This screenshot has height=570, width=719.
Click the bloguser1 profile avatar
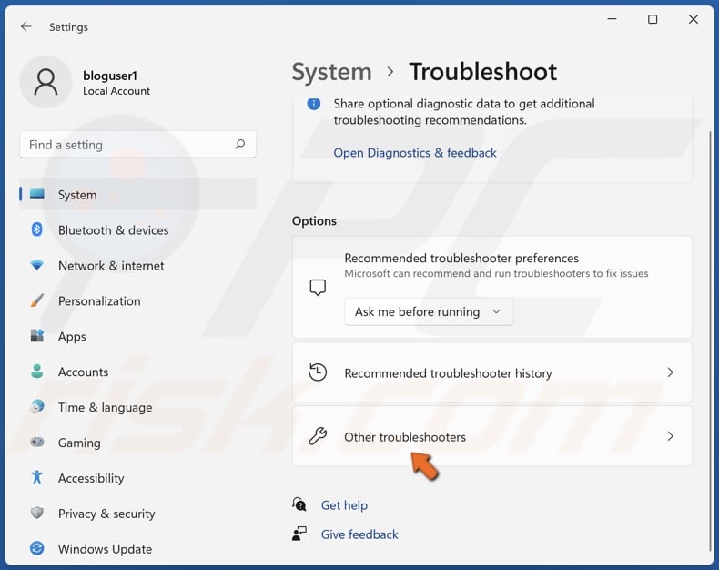click(46, 82)
